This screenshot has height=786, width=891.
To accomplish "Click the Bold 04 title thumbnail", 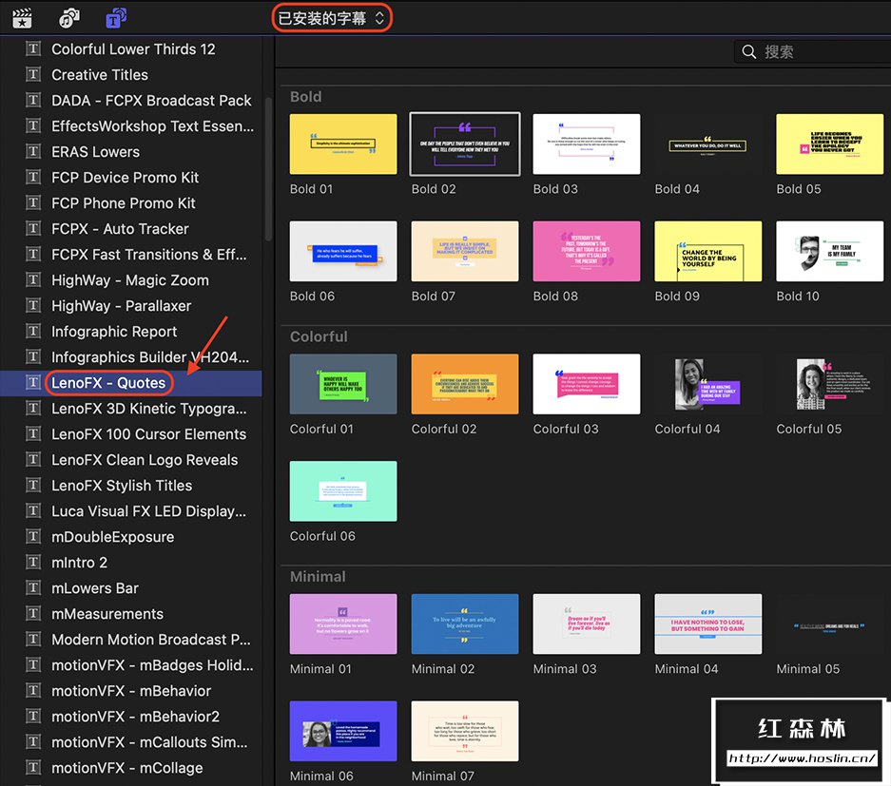I will 708,144.
